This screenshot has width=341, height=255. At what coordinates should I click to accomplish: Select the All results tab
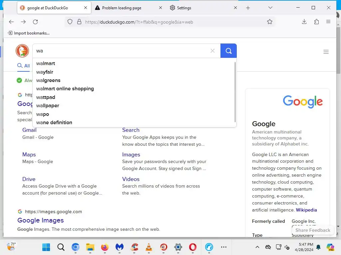[24, 66]
